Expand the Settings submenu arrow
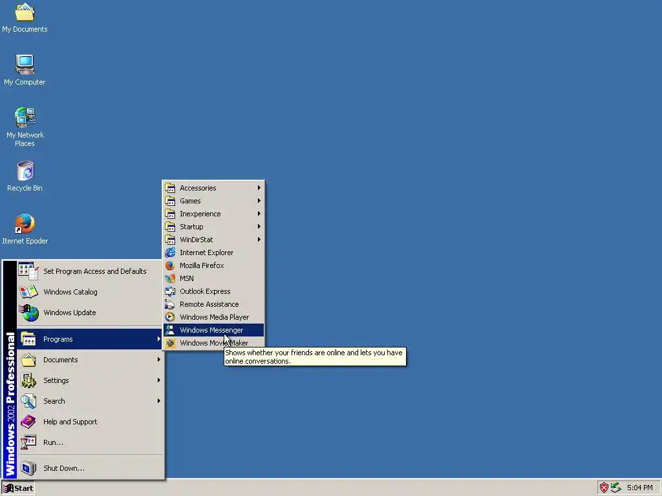 coord(159,380)
